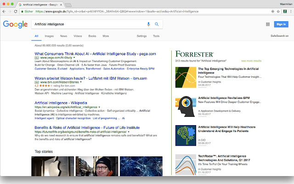This screenshot has height=184, width=294.
Task: Click the Optical character recognition sublink
Action: click(x=73, y=118)
